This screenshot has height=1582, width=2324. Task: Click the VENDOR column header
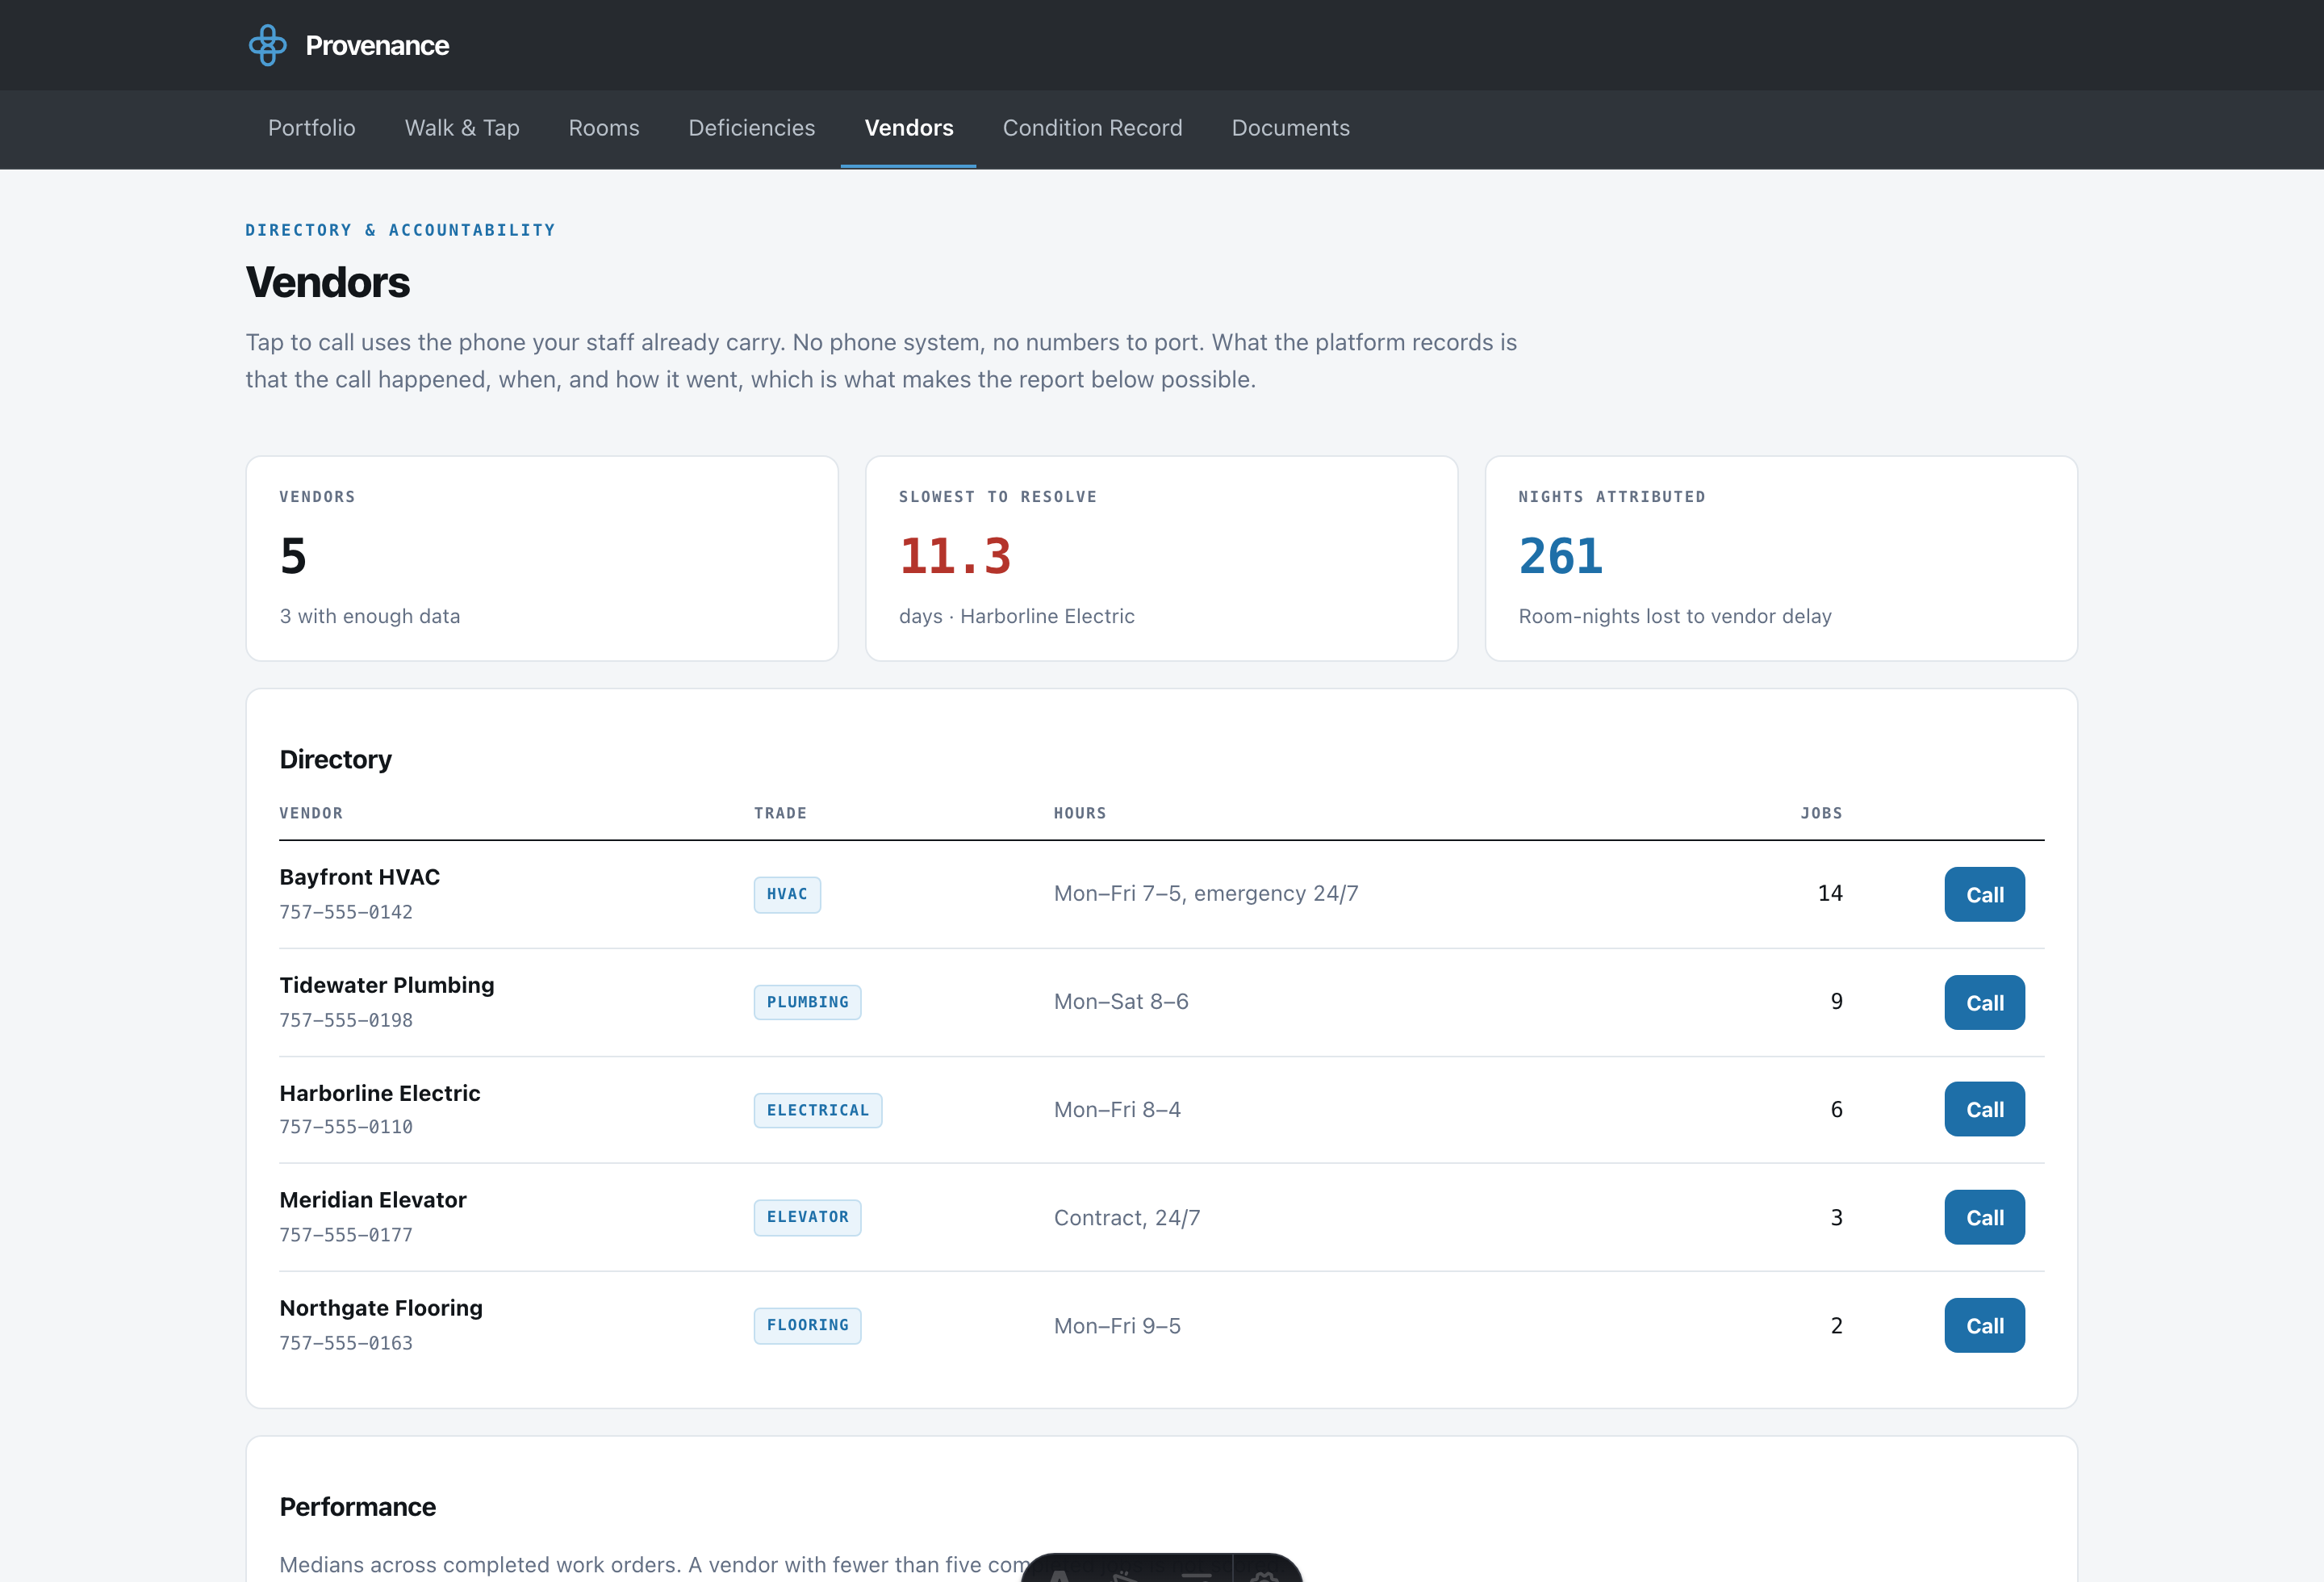(311, 813)
